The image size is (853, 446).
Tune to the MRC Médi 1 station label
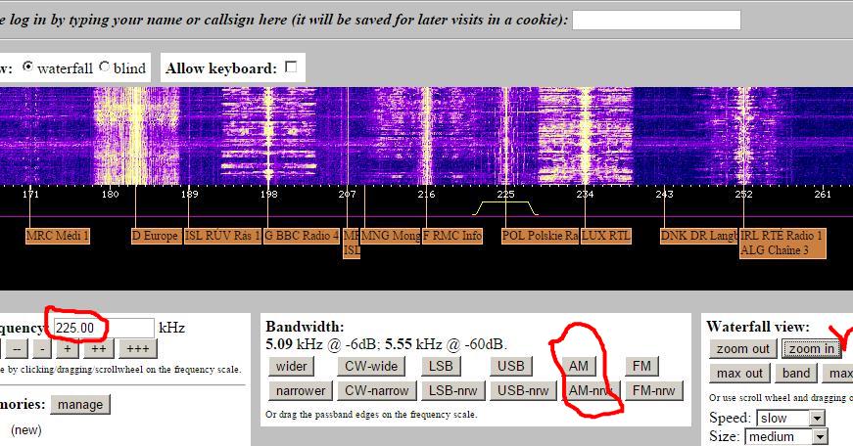58,236
